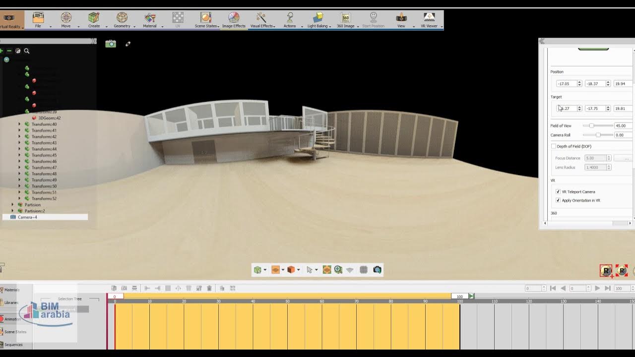This screenshot has width=635, height=357.
Task: Increase the Position X stepper
Action: (x=579, y=82)
